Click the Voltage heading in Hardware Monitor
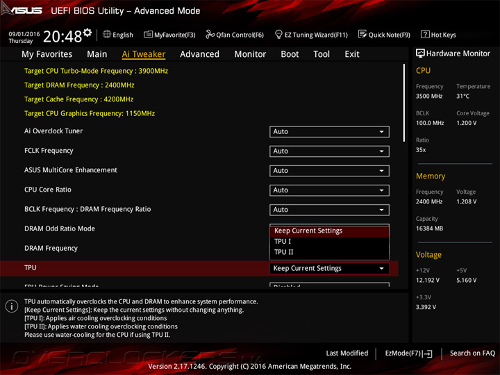This screenshot has height=375, width=500. click(428, 255)
